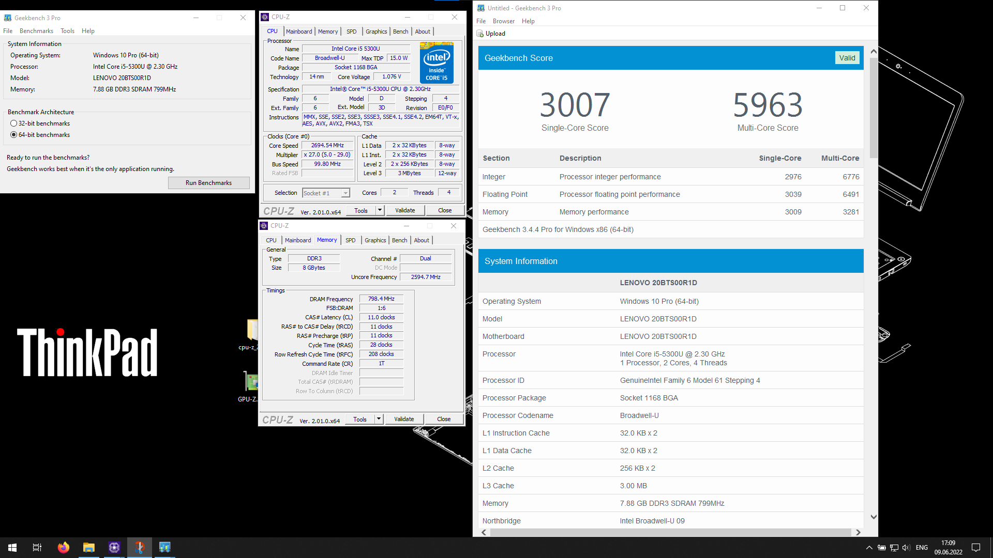Click Validate in upper CPU-Z
The width and height of the screenshot is (993, 558).
tap(405, 210)
